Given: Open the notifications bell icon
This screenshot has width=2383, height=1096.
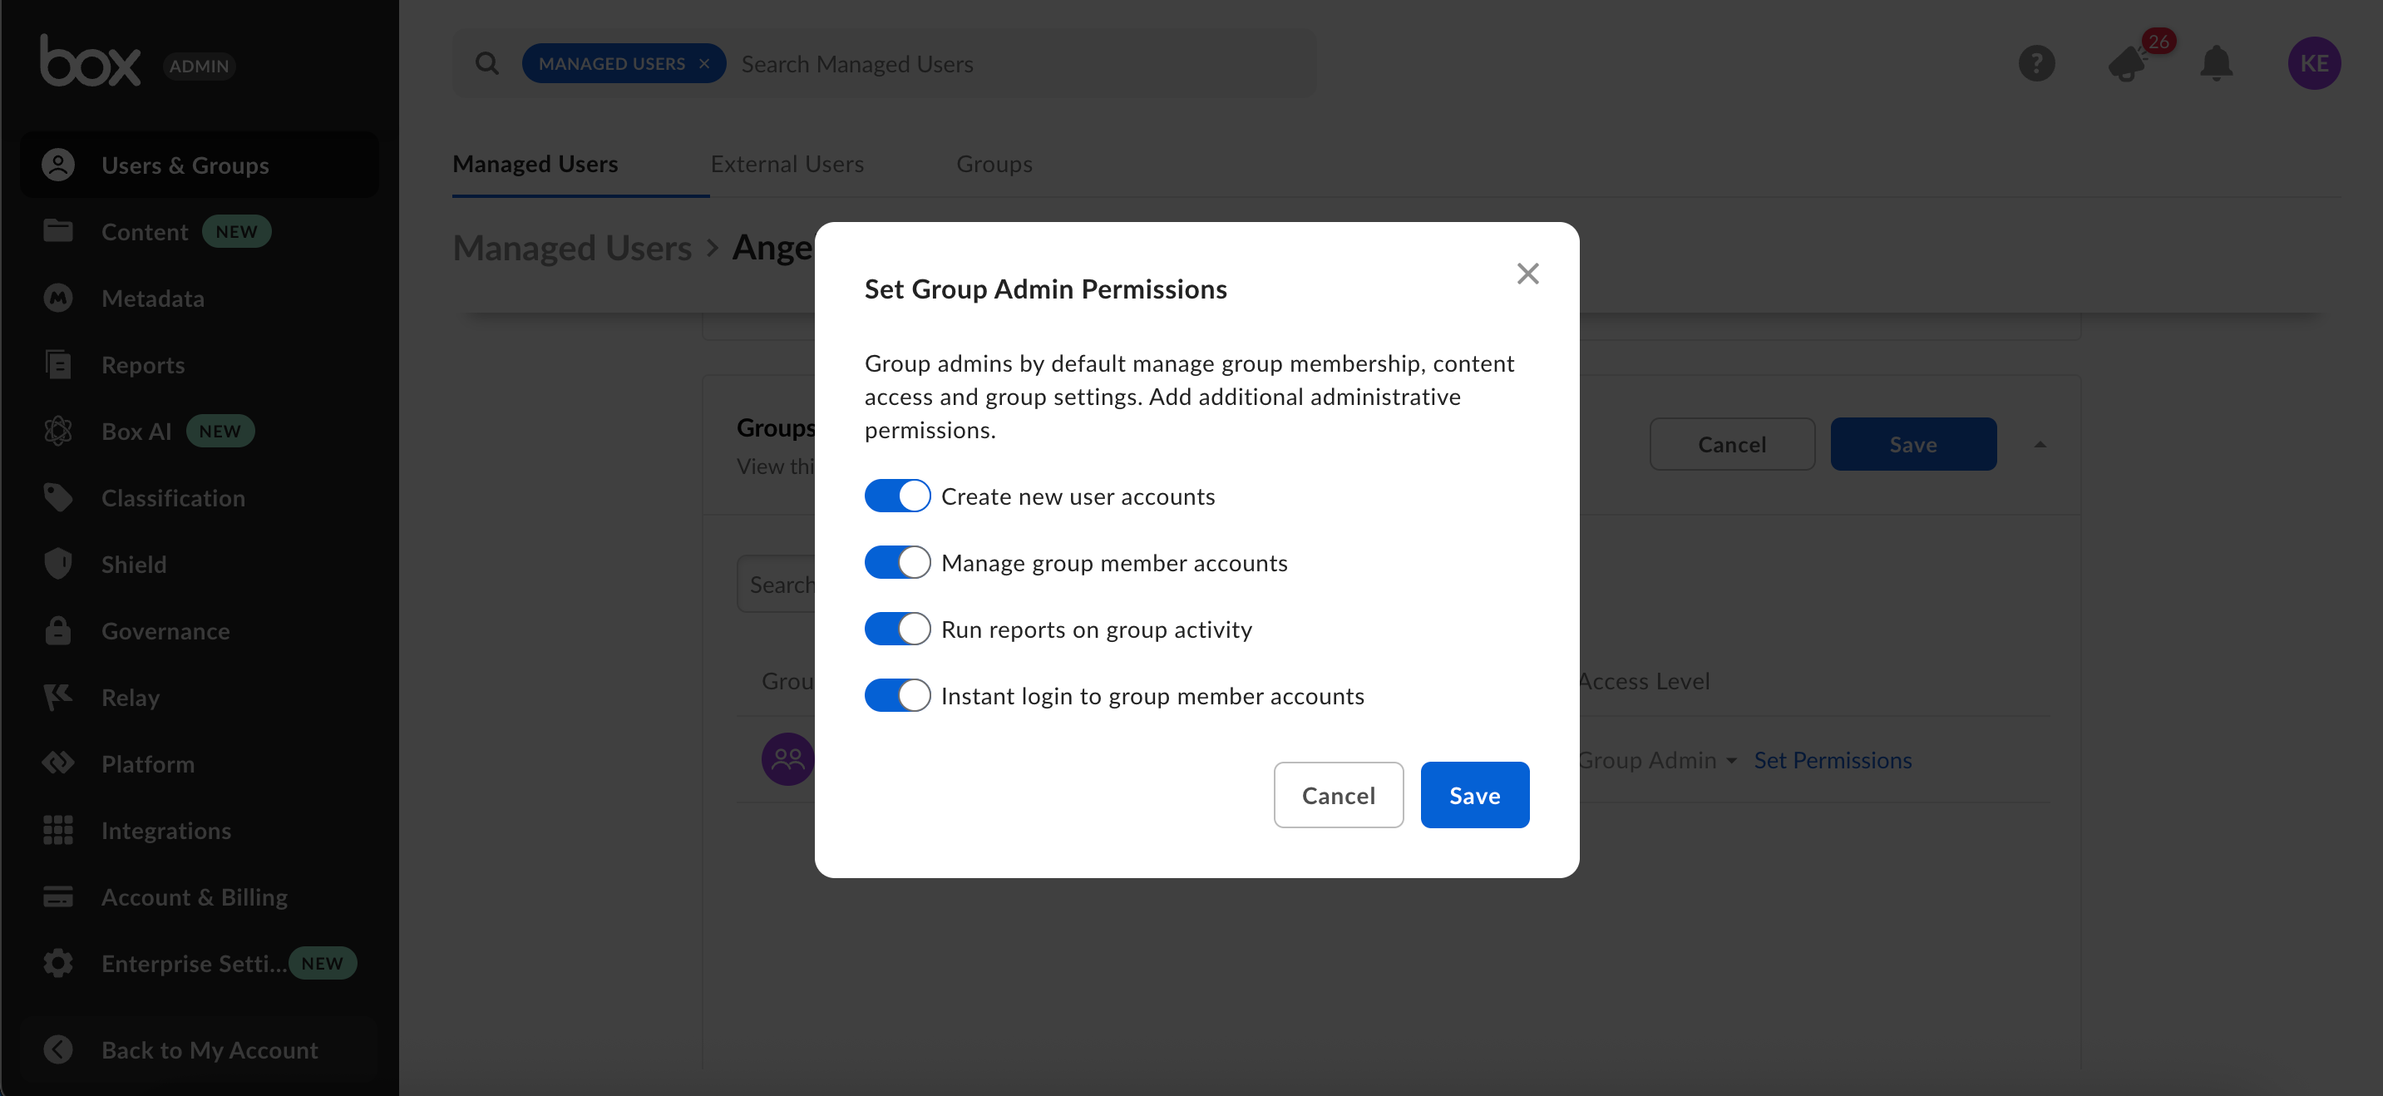Looking at the screenshot, I should [x=2217, y=63].
